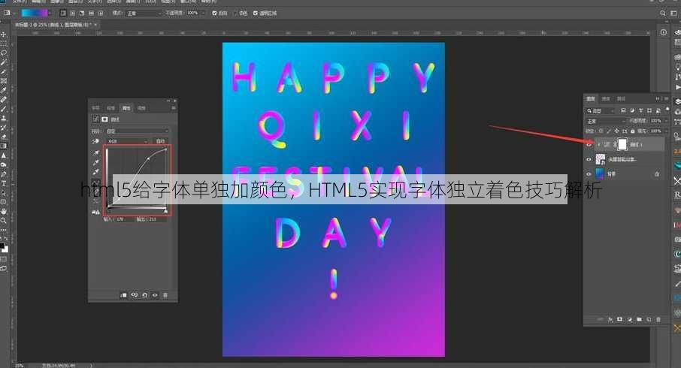
Task: Select the Curves 1 layer mask thumbnail
Action: coord(622,144)
